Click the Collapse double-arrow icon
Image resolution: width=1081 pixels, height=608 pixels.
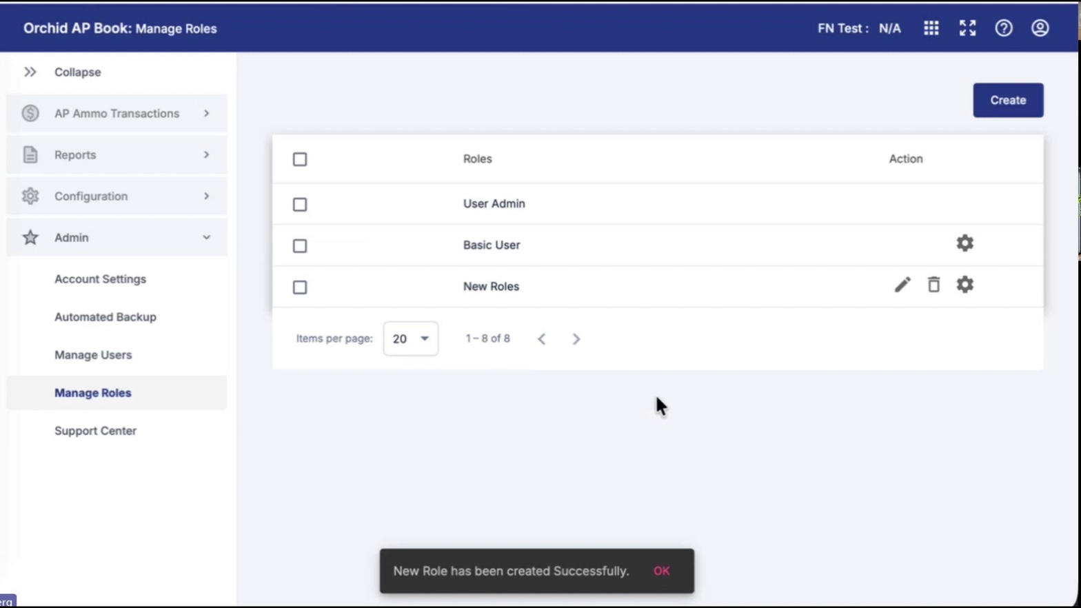[x=30, y=72]
